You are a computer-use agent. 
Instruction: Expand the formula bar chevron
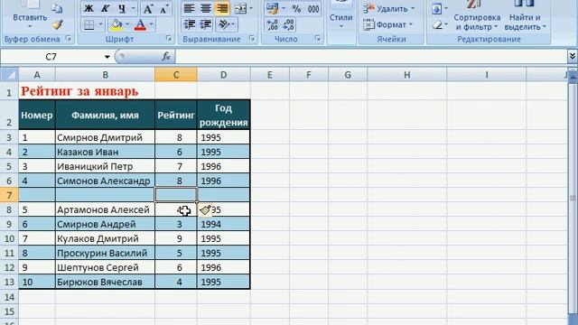(x=572, y=56)
